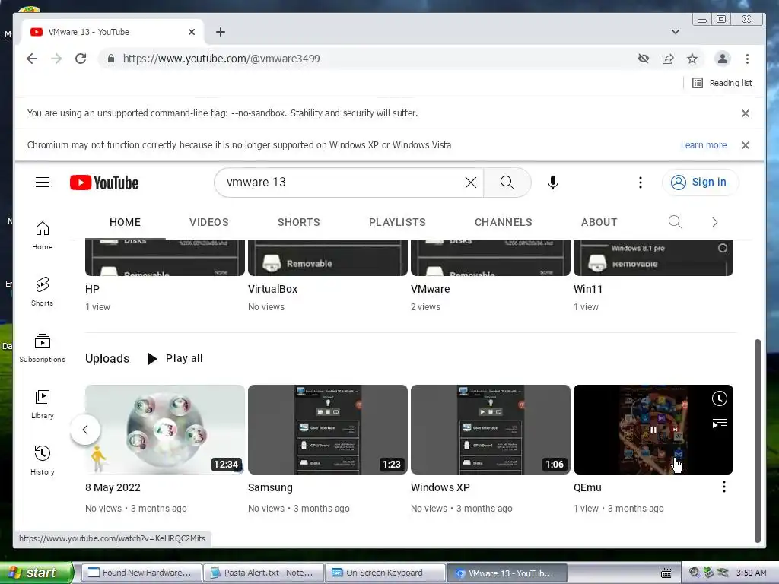Switch to the CHANNELS tab

coord(504,222)
